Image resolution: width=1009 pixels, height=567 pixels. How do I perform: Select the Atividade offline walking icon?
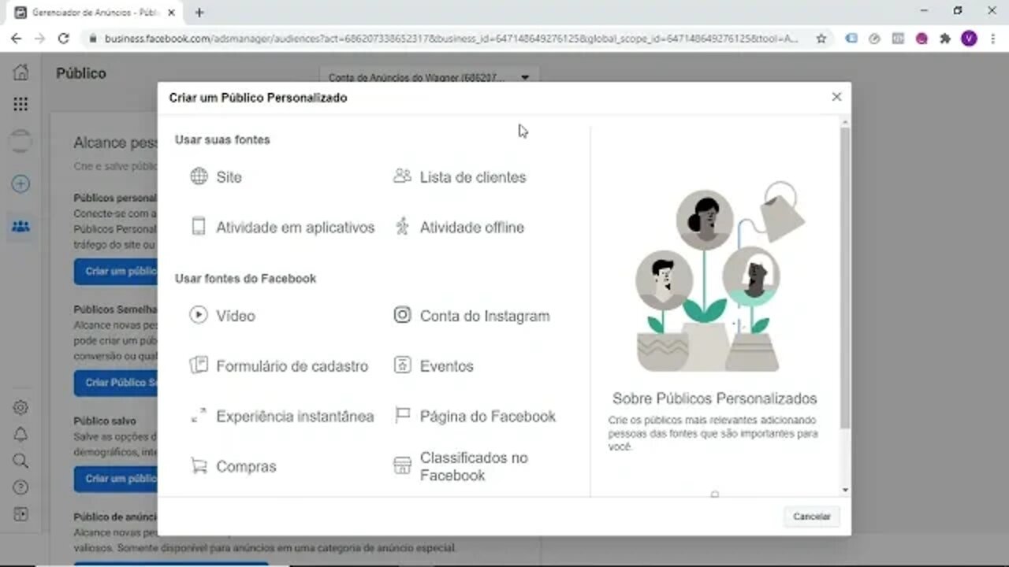coord(402,227)
